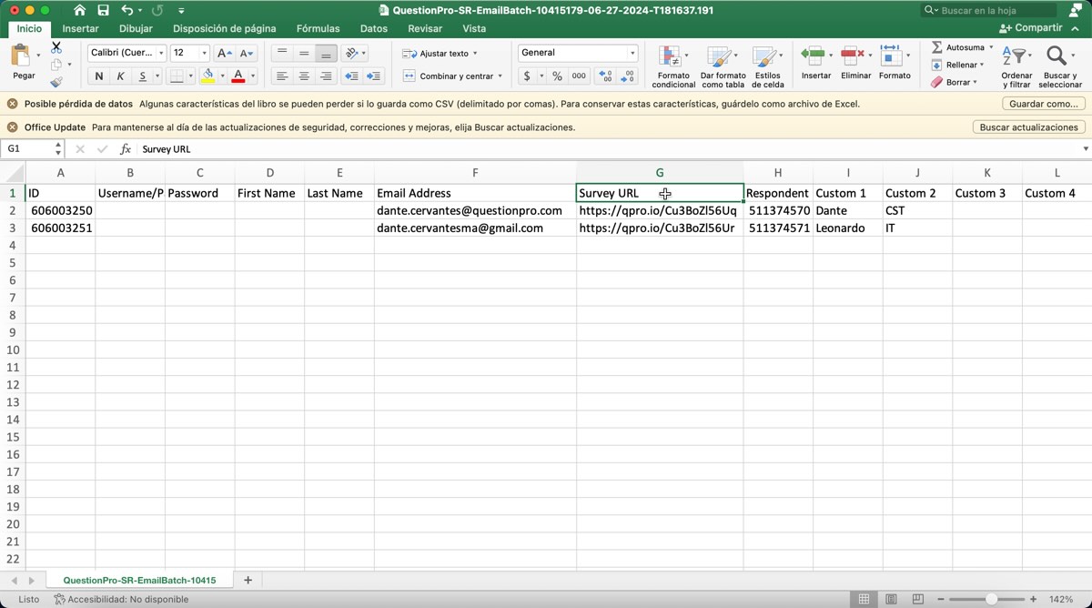Click the Guardar como button
1092x608 pixels.
click(x=1043, y=104)
